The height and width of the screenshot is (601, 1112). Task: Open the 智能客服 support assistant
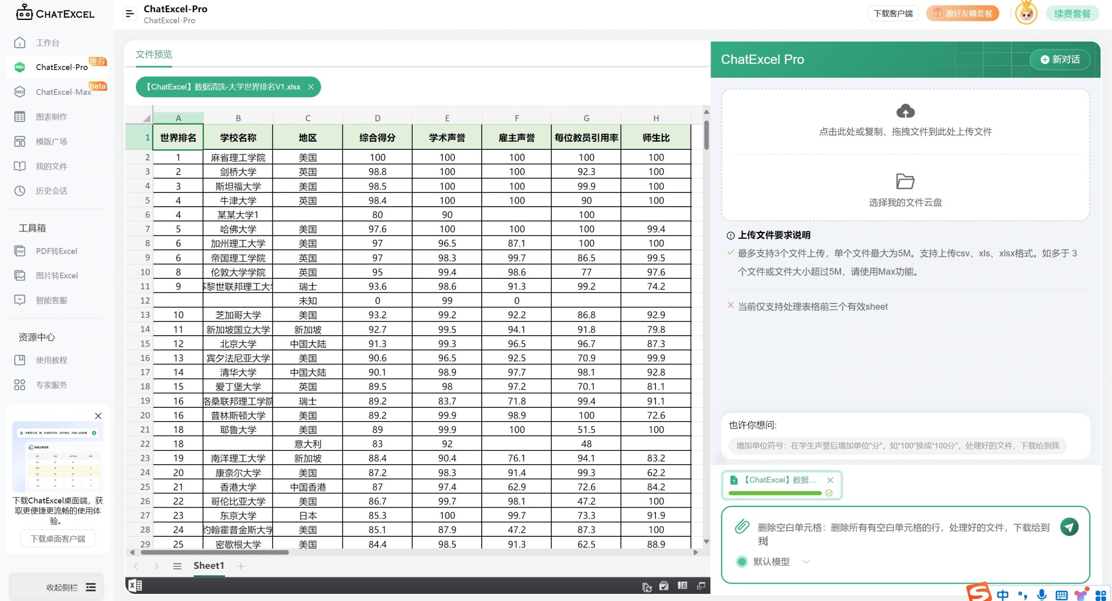(x=51, y=300)
